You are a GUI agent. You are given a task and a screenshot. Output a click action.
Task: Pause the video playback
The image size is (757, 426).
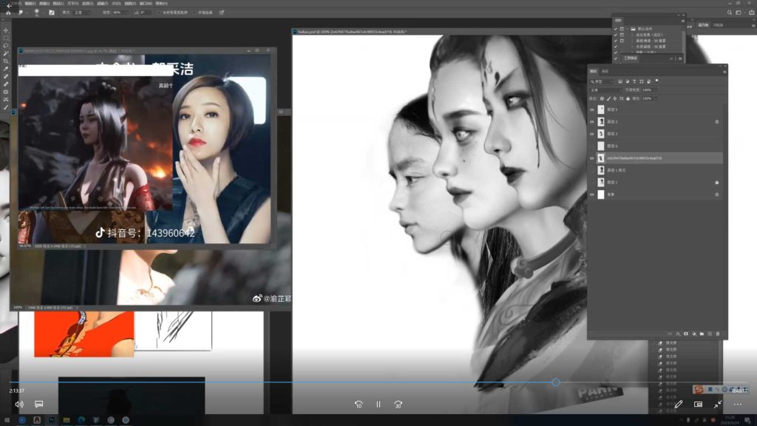pos(378,405)
